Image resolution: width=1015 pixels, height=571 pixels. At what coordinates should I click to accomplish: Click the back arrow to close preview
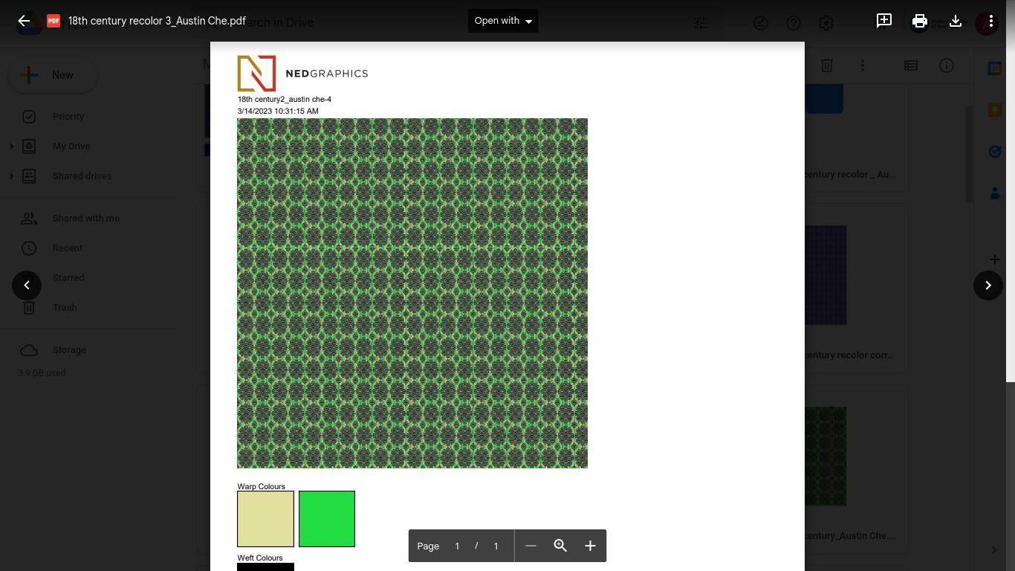[x=24, y=21]
